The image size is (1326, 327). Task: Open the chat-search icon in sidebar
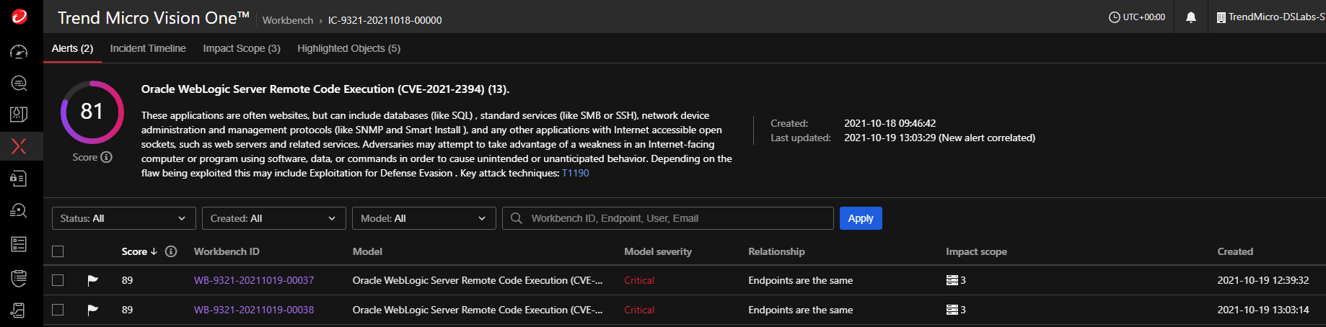19,83
